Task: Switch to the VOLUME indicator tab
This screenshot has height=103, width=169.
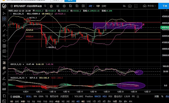Action: (x=79, y=97)
